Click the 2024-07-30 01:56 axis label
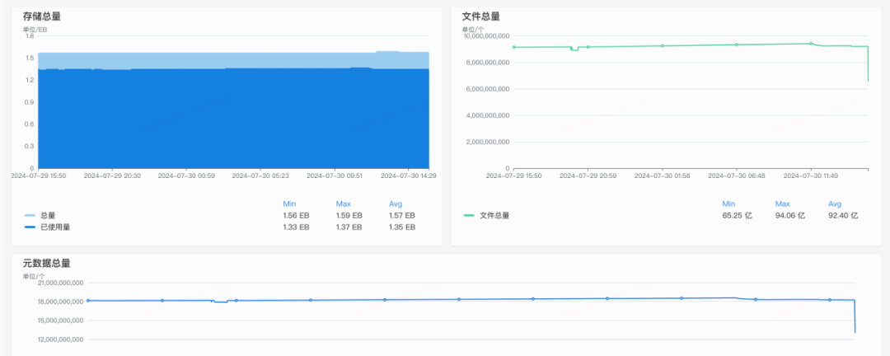The width and height of the screenshot is (890, 356). point(663,176)
